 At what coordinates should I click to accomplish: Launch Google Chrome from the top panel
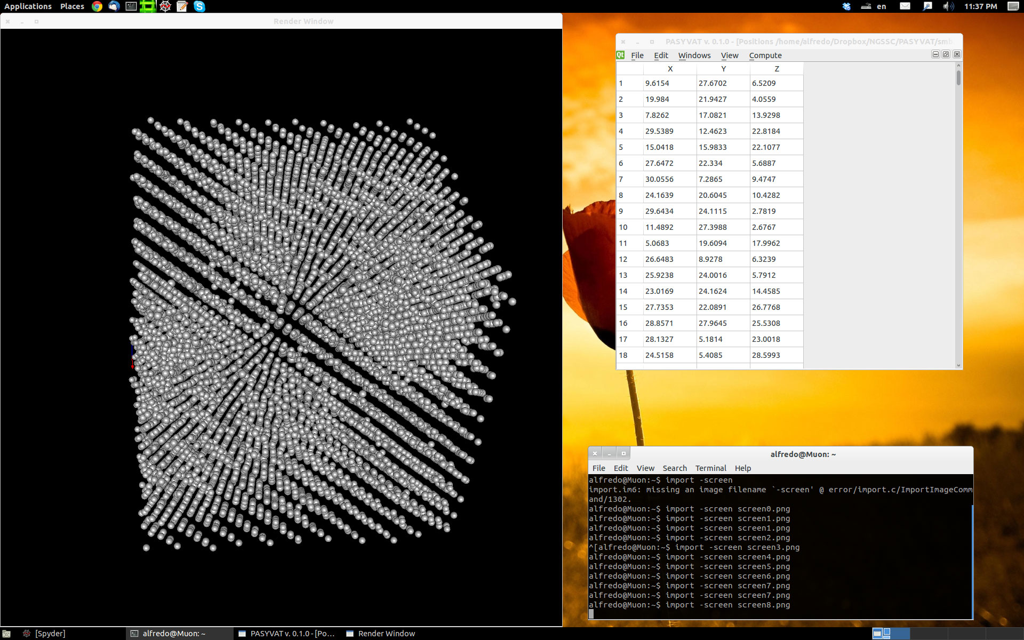[x=97, y=6]
